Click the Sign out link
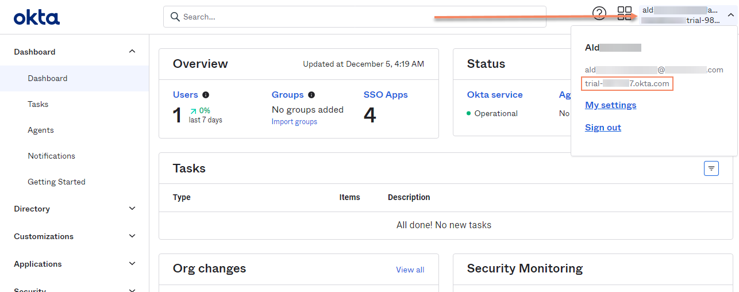This screenshot has height=292, width=739. point(603,128)
